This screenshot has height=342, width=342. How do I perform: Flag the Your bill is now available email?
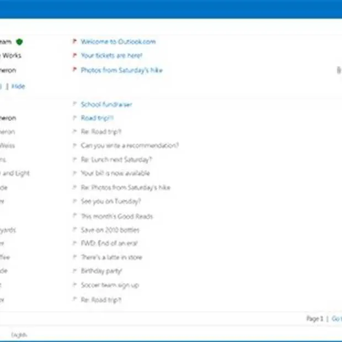pos(74,173)
